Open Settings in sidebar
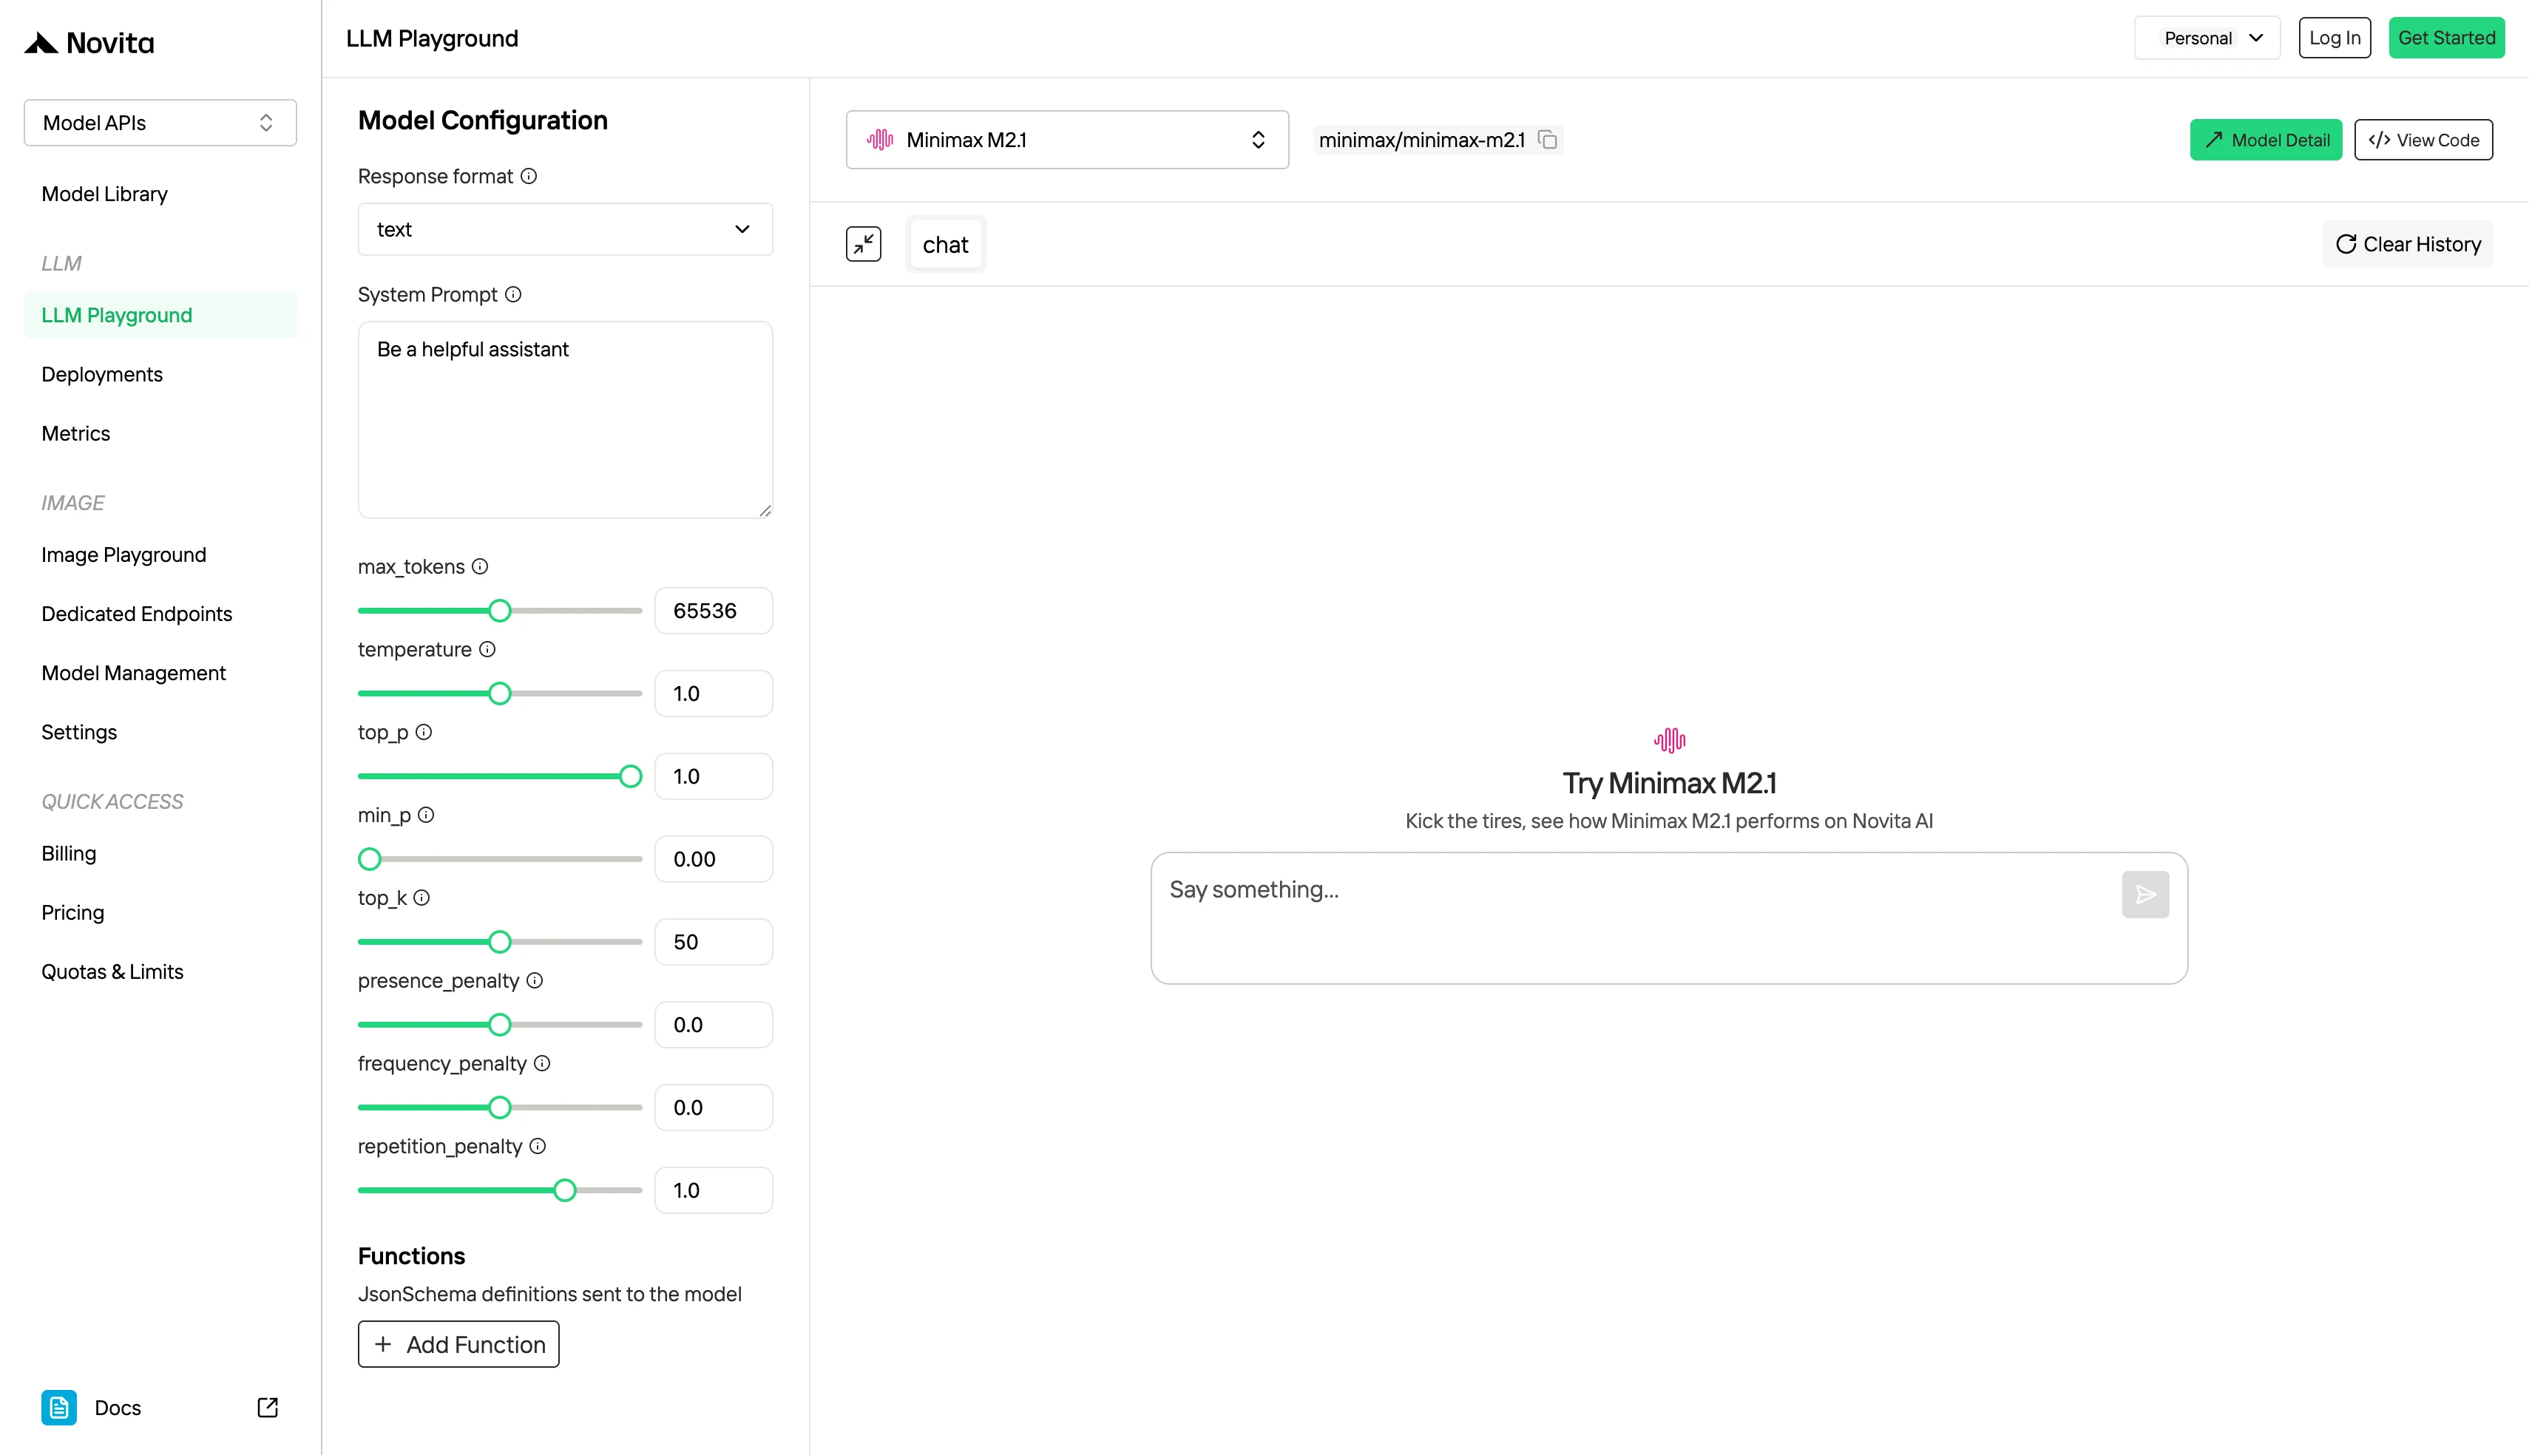This screenshot has height=1455, width=2529. click(79, 733)
